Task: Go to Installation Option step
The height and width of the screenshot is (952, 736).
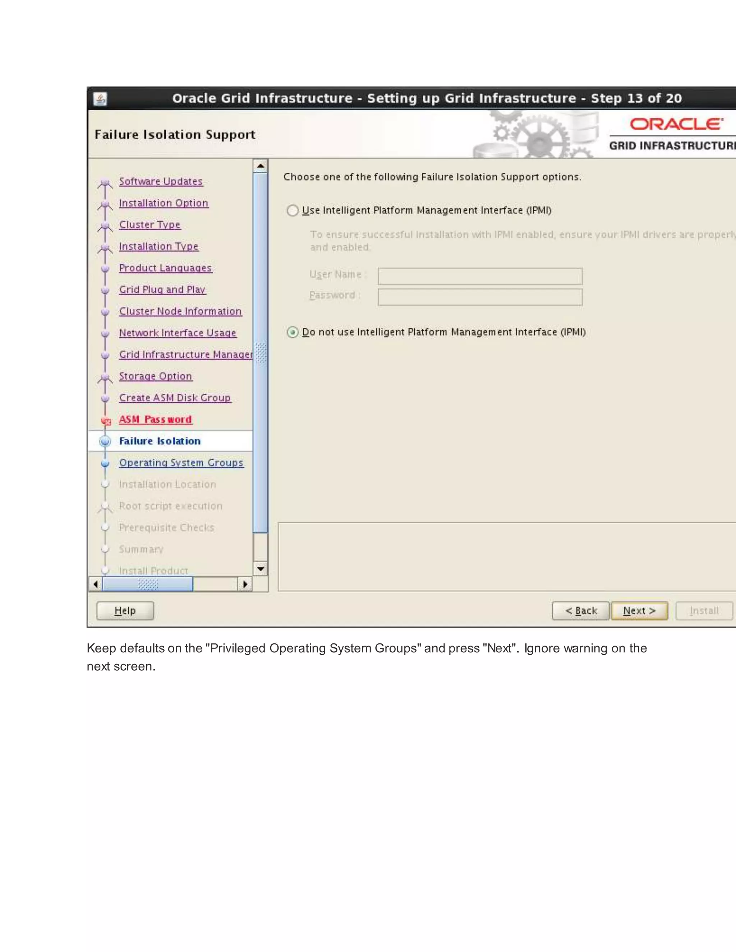Action: coord(164,203)
